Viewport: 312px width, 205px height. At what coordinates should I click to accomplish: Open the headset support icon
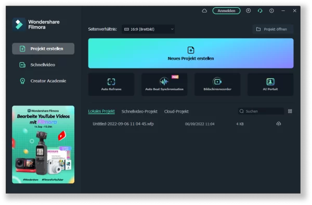point(260,11)
